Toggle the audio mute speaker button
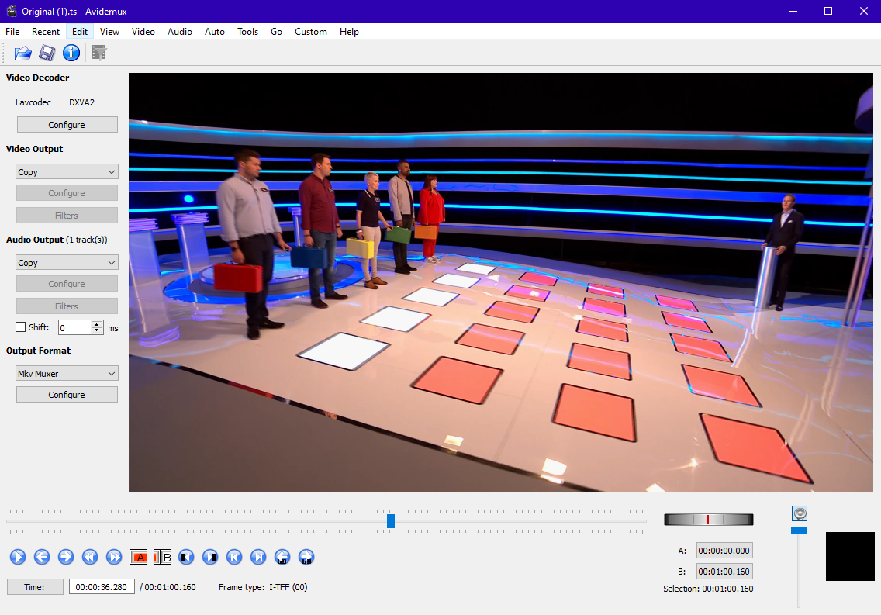This screenshot has height=615, width=881. 800,513
